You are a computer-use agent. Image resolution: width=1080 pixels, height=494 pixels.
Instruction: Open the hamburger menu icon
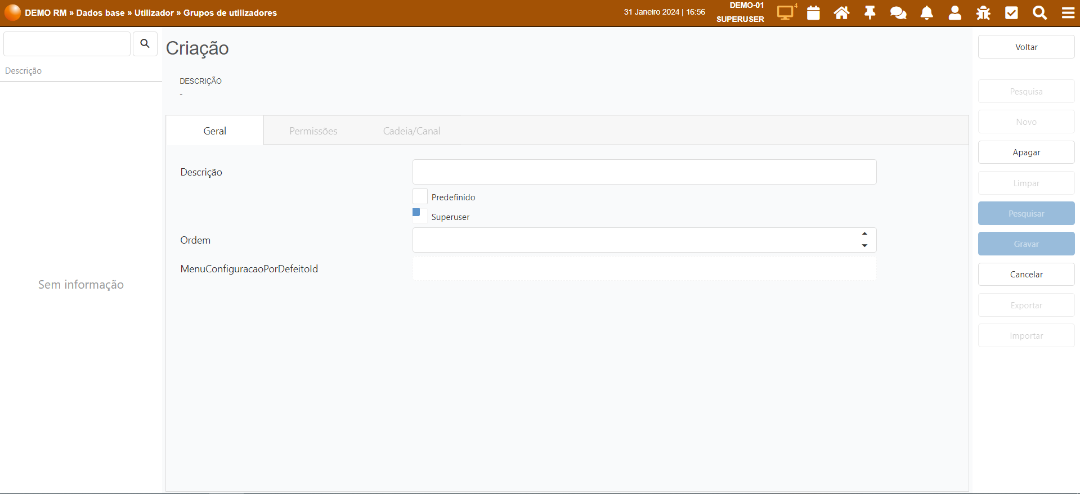1068,12
